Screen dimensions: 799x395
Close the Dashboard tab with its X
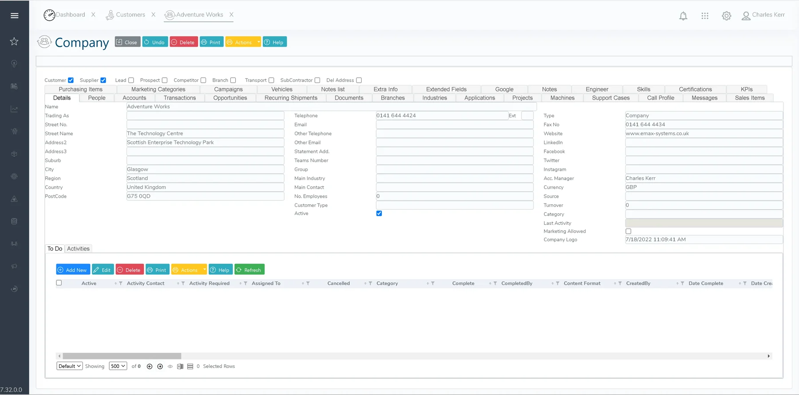coord(93,15)
